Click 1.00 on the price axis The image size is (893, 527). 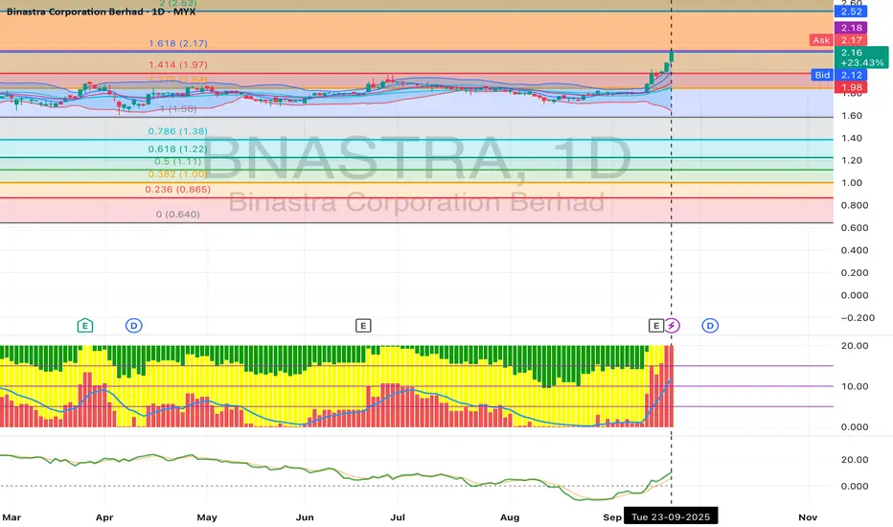(x=852, y=183)
